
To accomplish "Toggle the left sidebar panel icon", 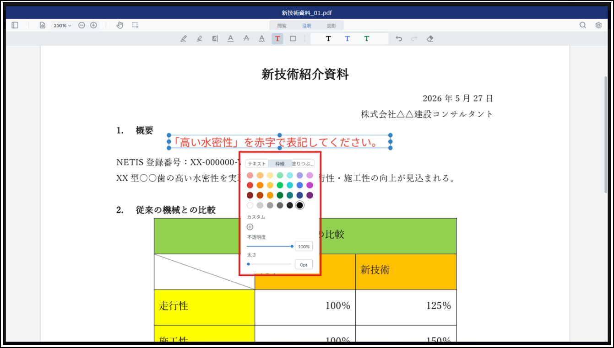I will pos(15,25).
